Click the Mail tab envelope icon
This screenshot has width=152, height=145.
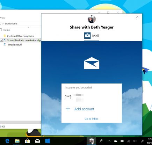(x=87, y=36)
